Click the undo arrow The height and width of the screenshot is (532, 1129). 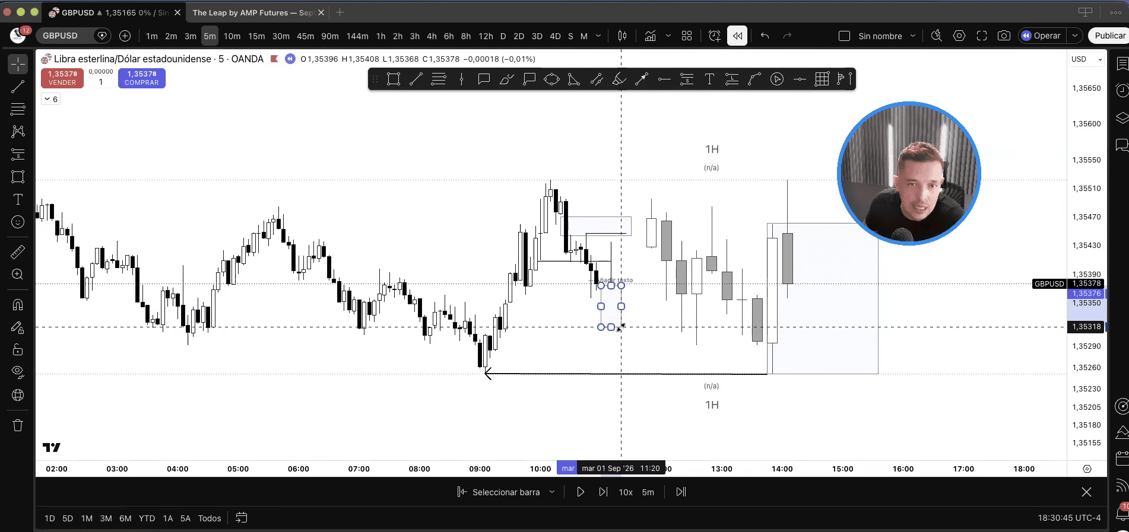[765, 36]
